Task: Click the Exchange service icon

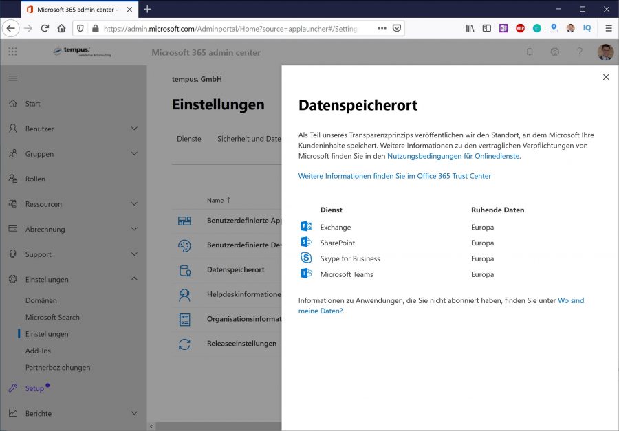Action: coord(306,226)
